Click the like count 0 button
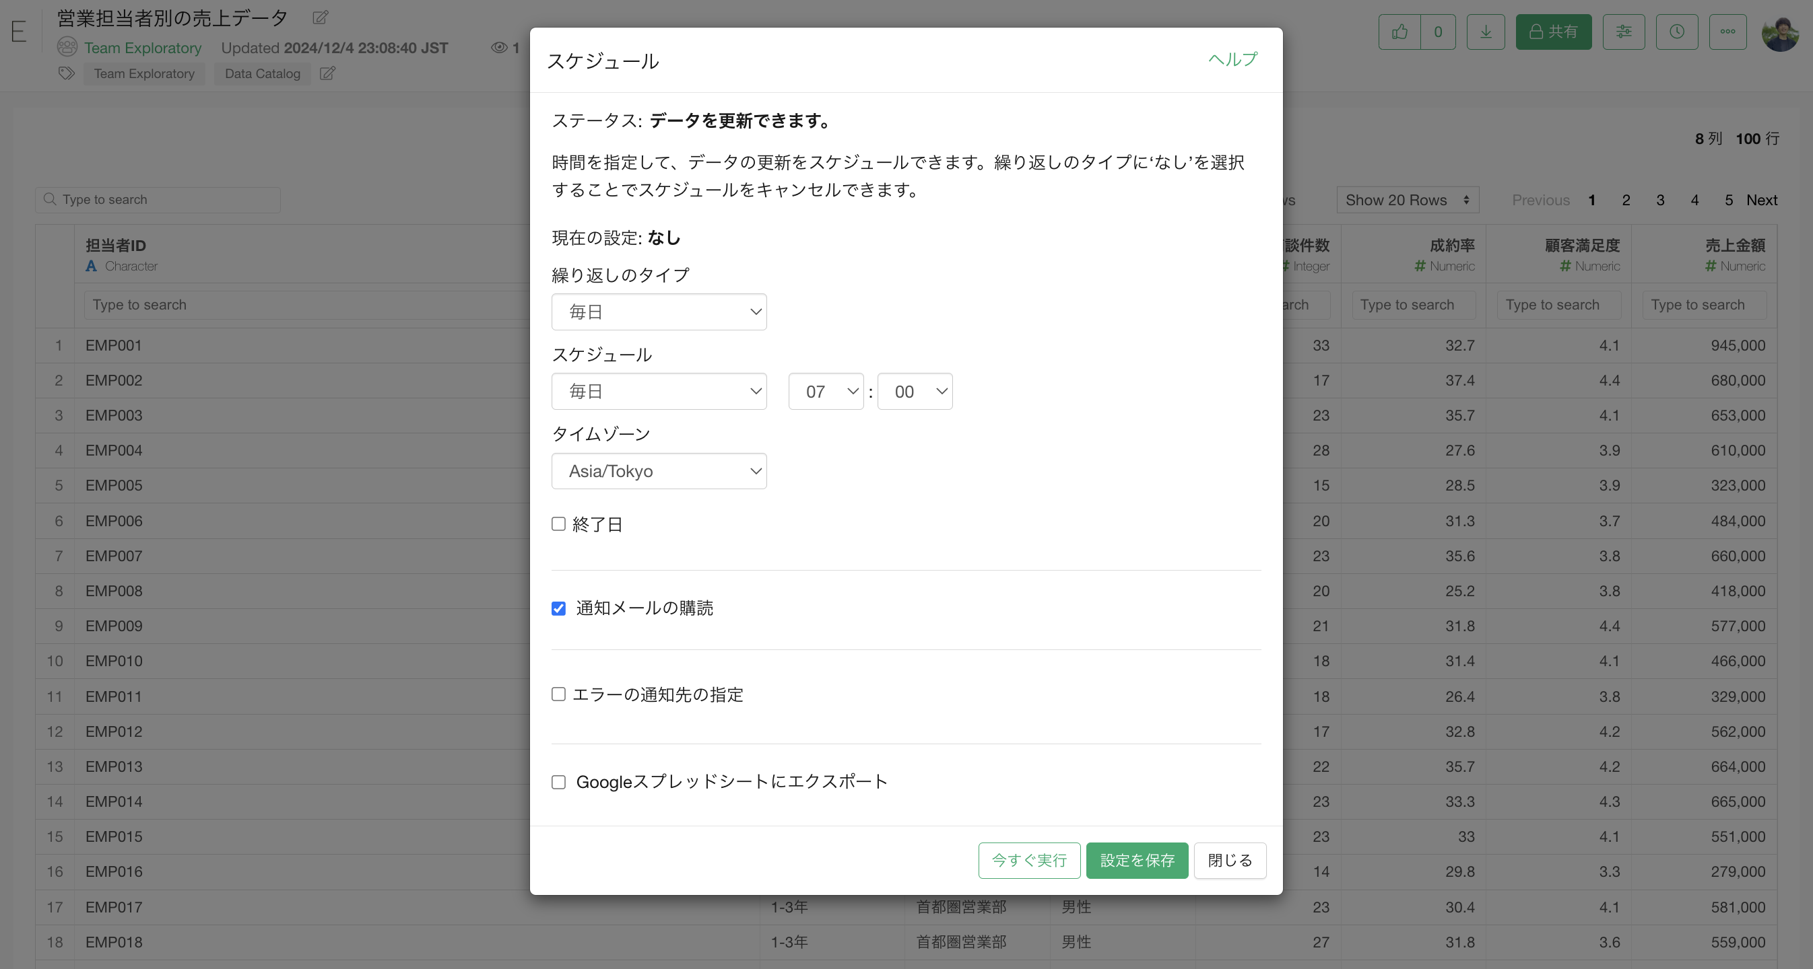 (1438, 32)
